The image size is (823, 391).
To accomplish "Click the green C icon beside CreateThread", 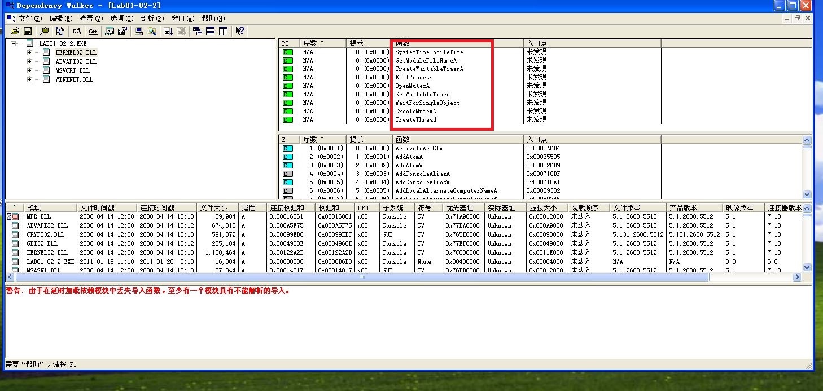I will tap(288, 119).
